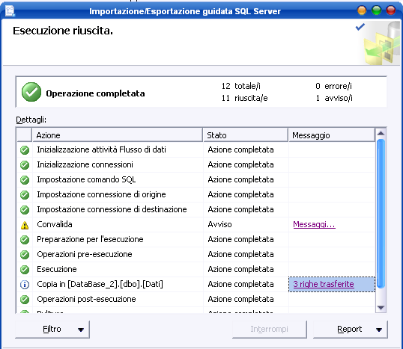403x349 pixels.
Task: Click the scrollbar up arrow in details list
Action: click(381, 133)
